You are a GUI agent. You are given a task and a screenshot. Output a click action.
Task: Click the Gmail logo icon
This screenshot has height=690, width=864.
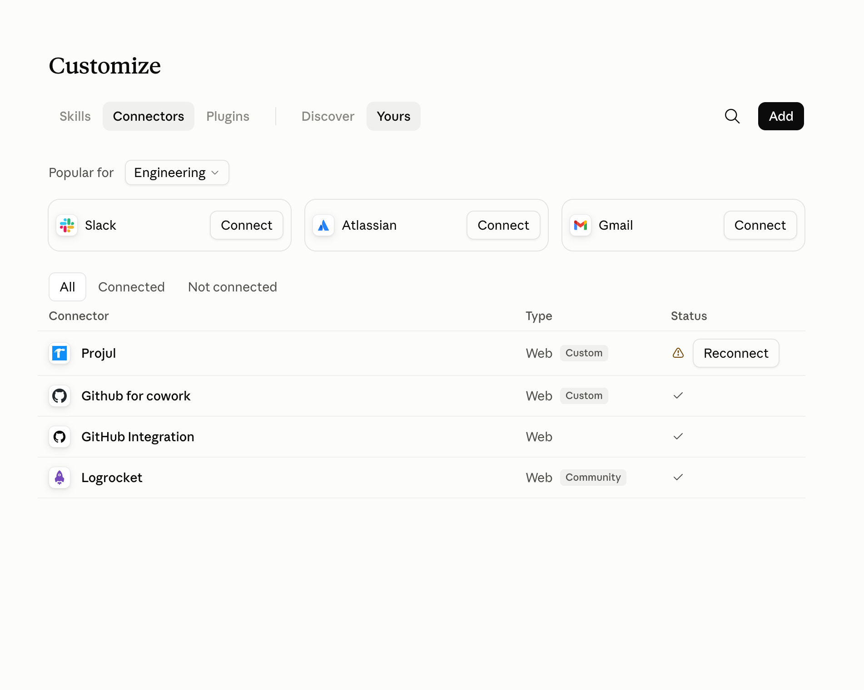click(581, 225)
